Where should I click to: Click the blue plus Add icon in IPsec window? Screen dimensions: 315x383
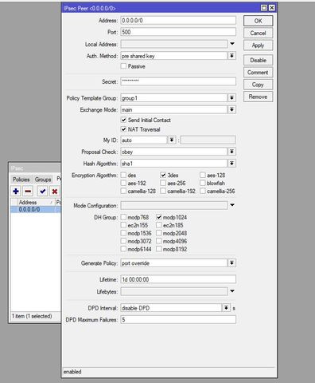click(x=16, y=191)
